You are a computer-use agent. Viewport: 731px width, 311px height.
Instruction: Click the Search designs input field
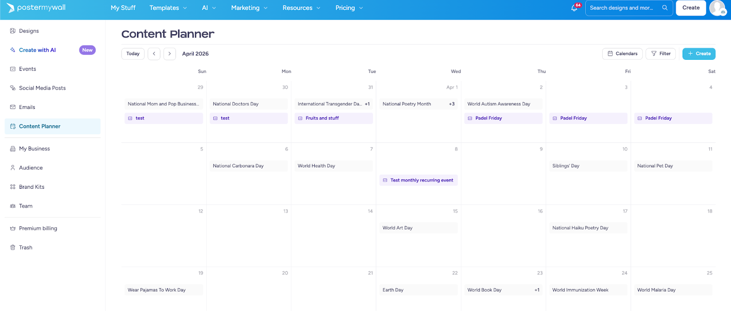(621, 8)
